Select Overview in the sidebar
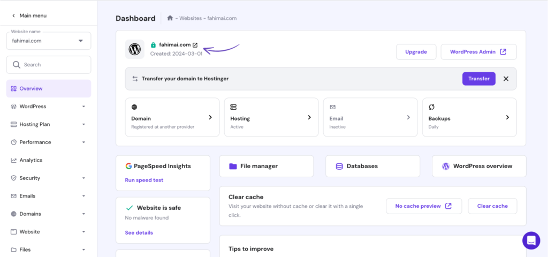The image size is (548, 257). (x=49, y=89)
